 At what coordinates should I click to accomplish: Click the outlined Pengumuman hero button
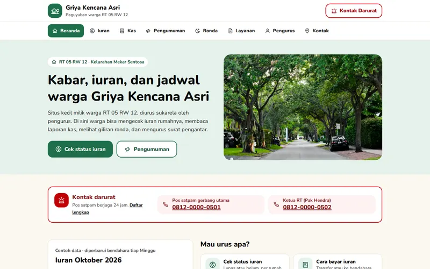click(x=147, y=149)
